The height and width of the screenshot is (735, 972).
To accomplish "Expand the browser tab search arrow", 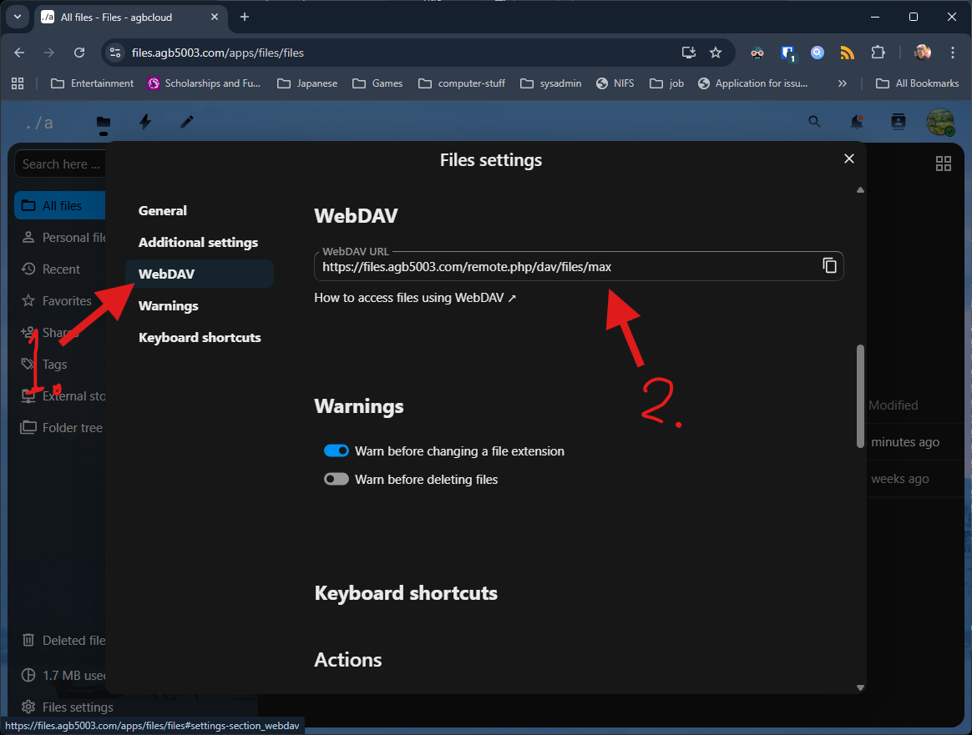I will (x=18, y=17).
